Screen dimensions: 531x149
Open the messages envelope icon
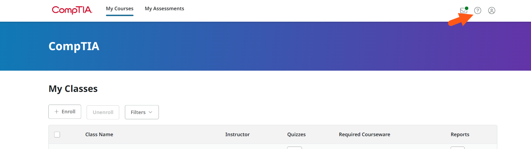point(464,10)
